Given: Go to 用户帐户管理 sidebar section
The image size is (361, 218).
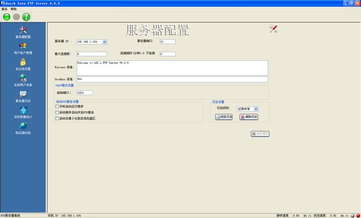Looking at the screenshot, I should [x=23, y=49].
